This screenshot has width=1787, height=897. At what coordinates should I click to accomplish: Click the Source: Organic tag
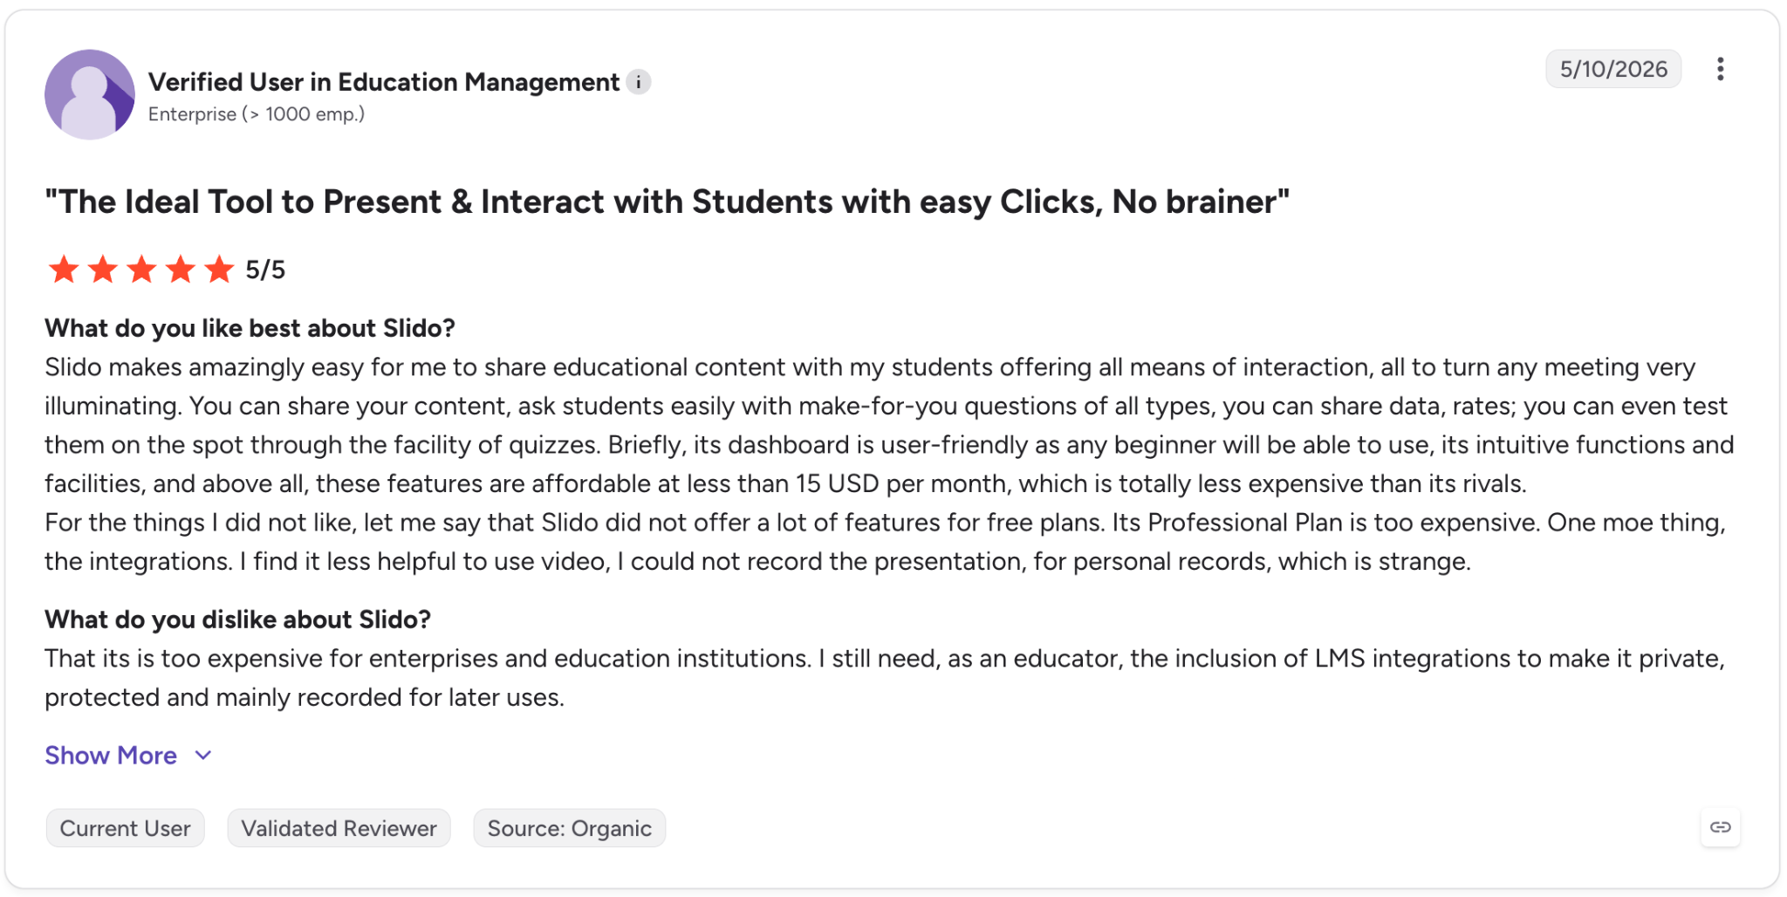click(x=569, y=828)
